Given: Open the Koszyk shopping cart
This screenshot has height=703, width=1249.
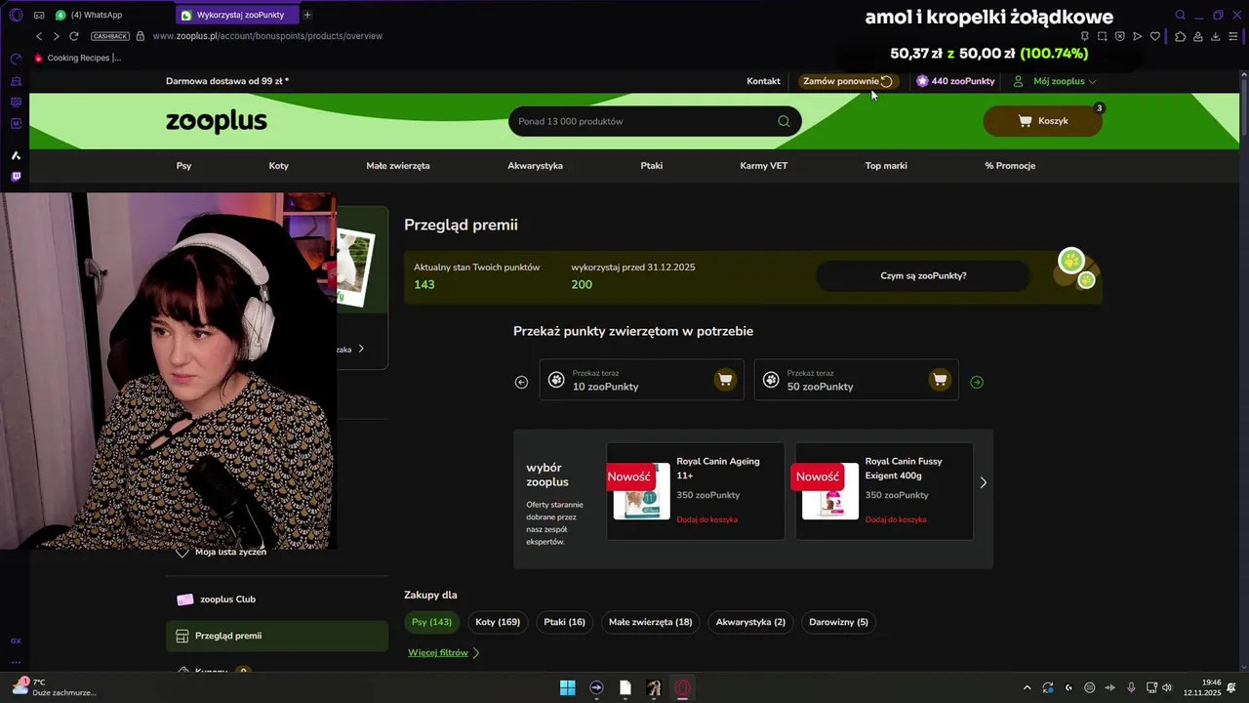Looking at the screenshot, I should (1042, 121).
